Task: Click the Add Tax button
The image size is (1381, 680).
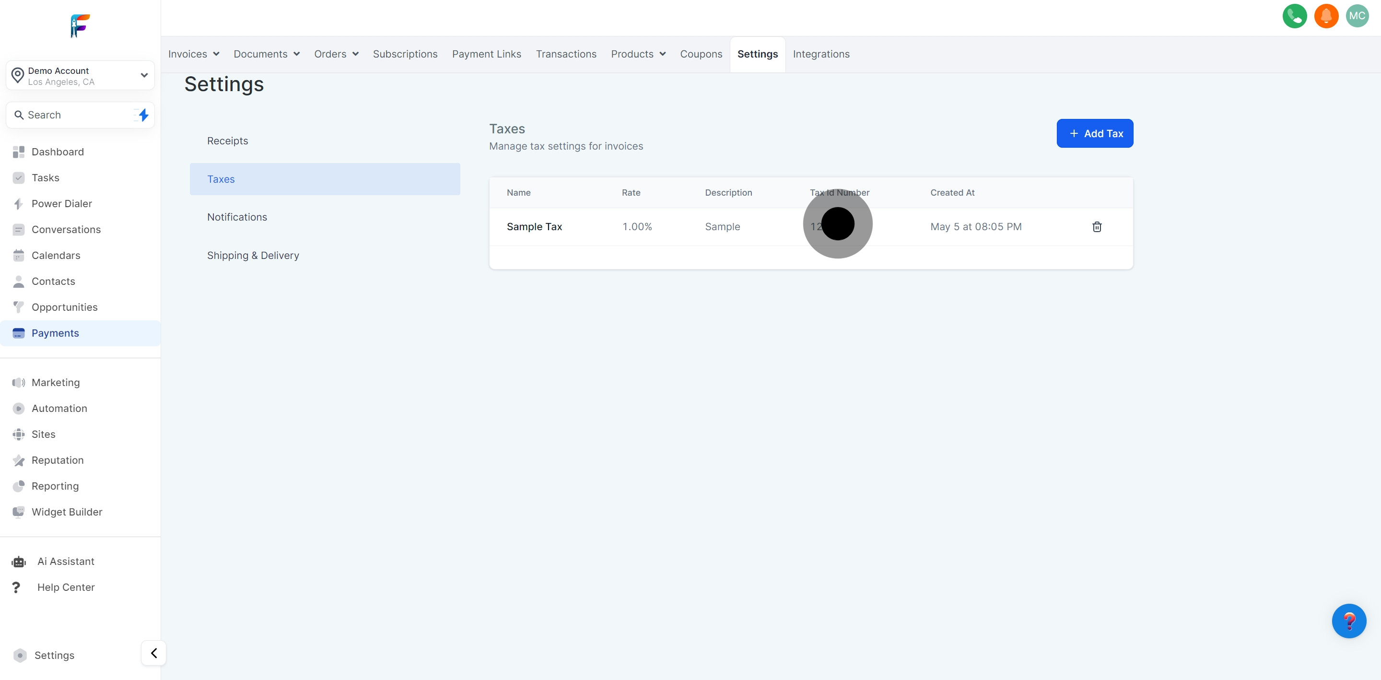Action: point(1094,133)
